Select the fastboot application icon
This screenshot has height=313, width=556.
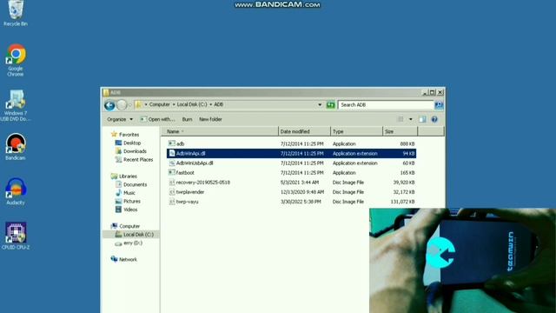172,172
